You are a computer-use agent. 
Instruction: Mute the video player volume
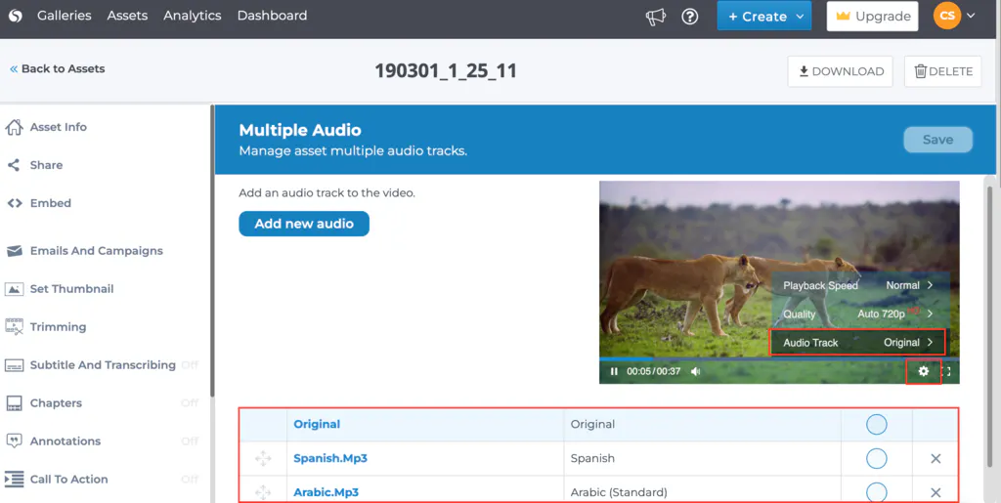[x=696, y=371]
